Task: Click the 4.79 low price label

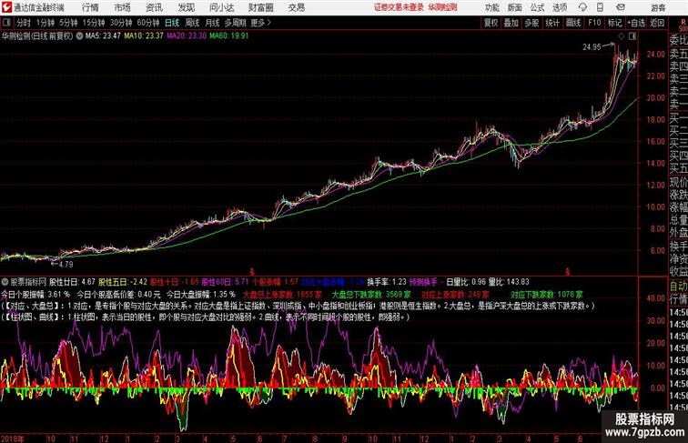Action: coord(66,264)
